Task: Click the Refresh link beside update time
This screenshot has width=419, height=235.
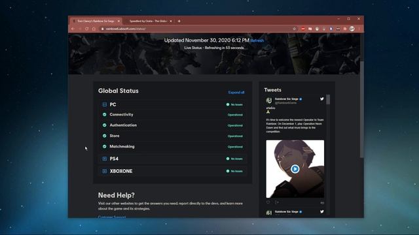Action: (257, 40)
